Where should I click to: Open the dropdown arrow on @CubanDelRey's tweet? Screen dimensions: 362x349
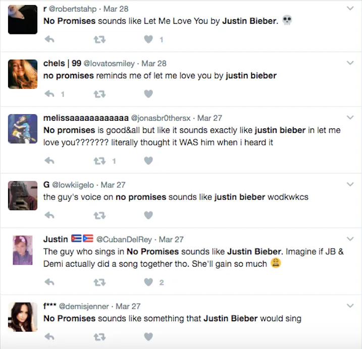(350, 239)
